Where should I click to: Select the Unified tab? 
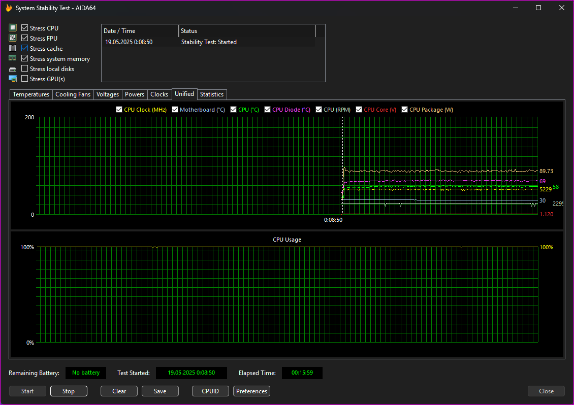(184, 94)
